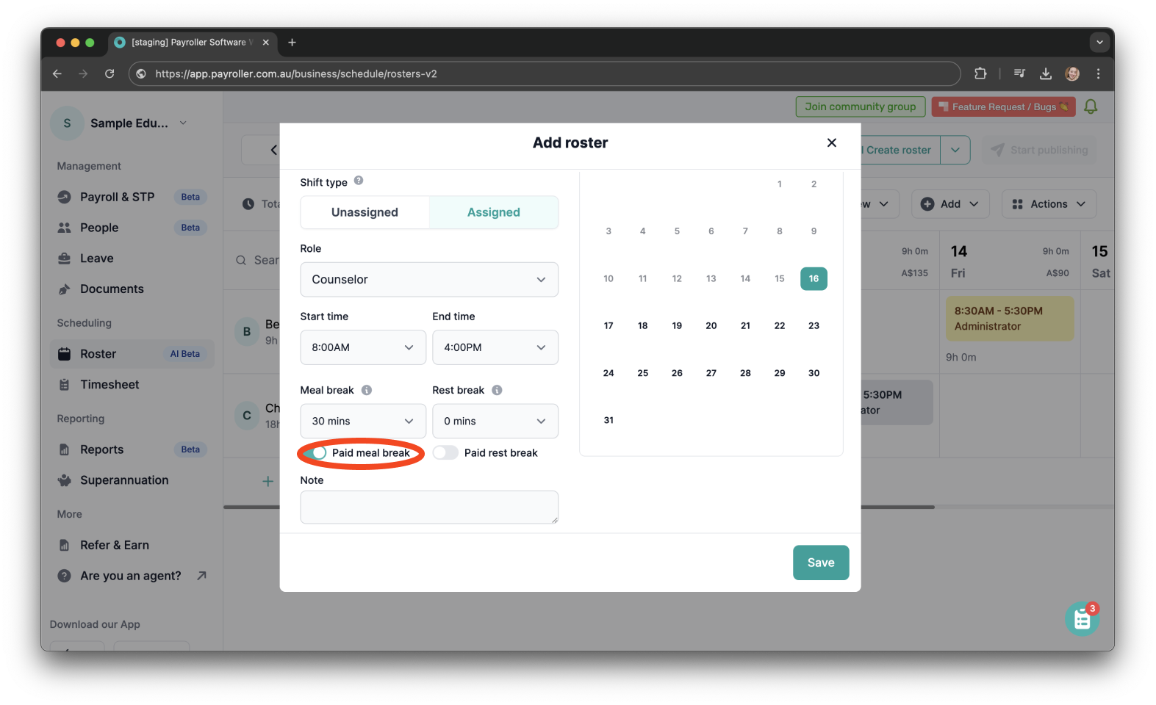Reload the page
Image resolution: width=1156 pixels, height=705 pixels.
coord(110,73)
